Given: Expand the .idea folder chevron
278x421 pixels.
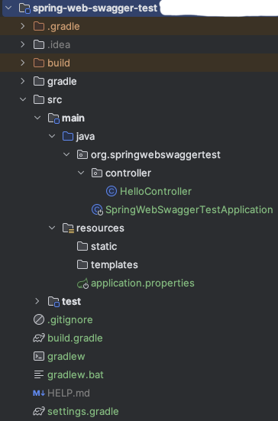Looking at the screenshot, I should tap(23, 44).
